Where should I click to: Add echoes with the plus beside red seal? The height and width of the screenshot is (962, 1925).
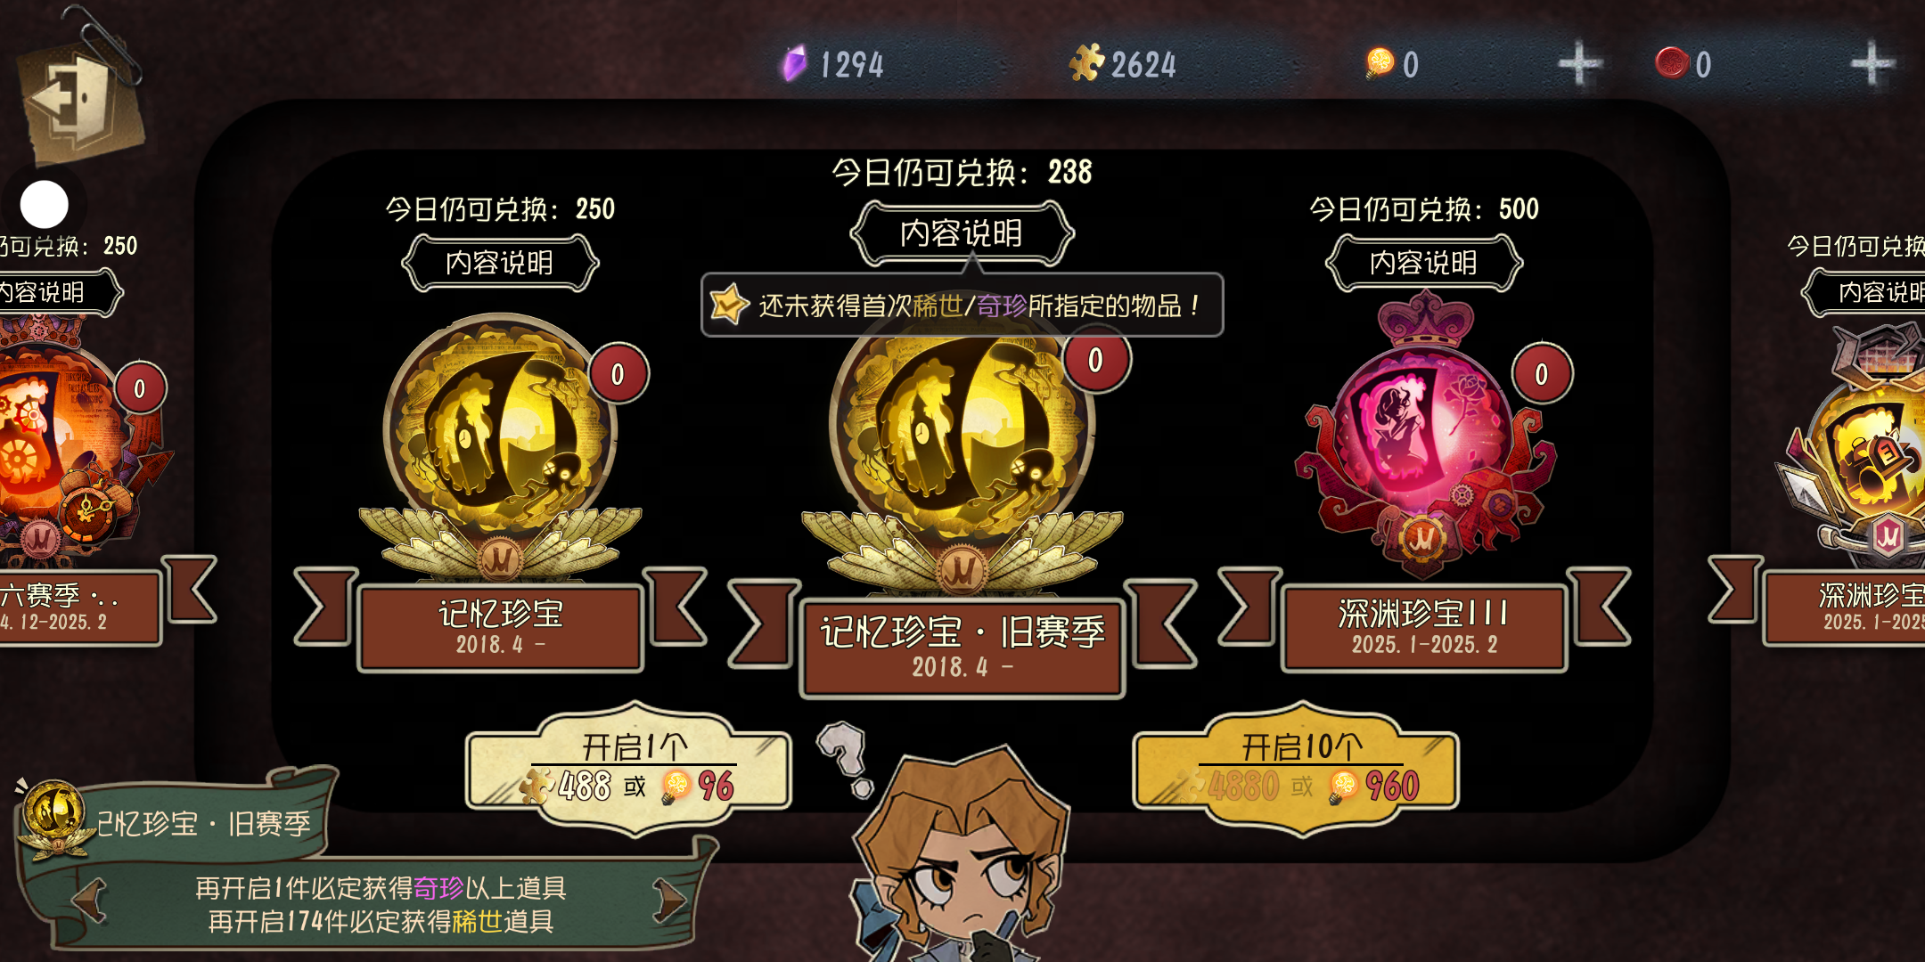[x=1872, y=64]
